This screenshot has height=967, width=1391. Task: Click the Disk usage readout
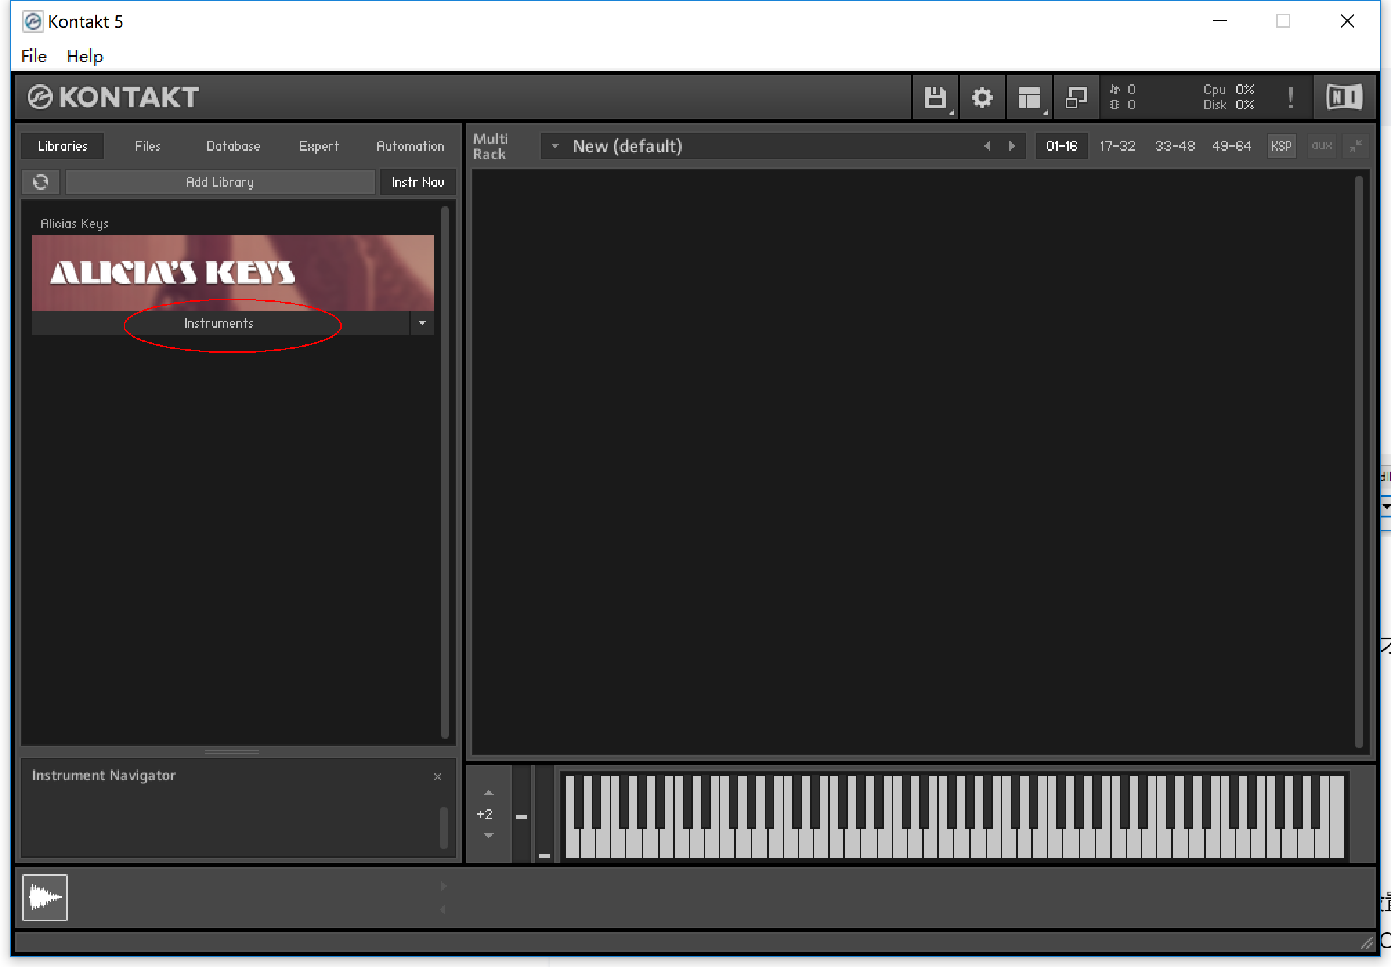tap(1229, 105)
